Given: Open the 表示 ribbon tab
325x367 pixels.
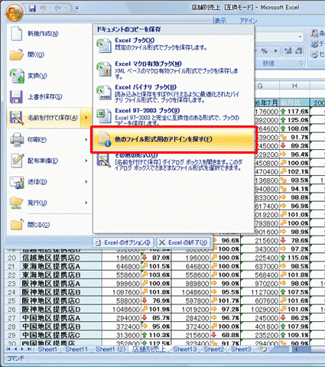Looking at the screenshot, I should pyautogui.click(x=220, y=21).
